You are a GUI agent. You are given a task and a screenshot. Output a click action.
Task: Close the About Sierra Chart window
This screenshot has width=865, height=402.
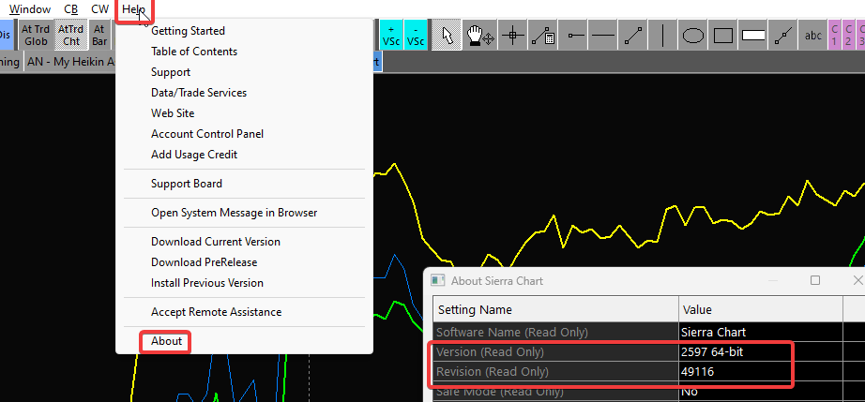coord(857,280)
